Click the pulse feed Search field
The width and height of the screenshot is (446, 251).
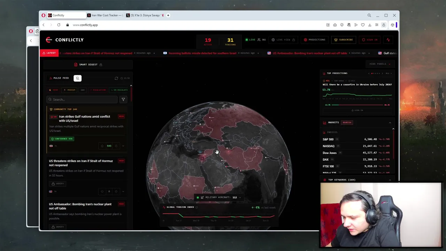82,99
